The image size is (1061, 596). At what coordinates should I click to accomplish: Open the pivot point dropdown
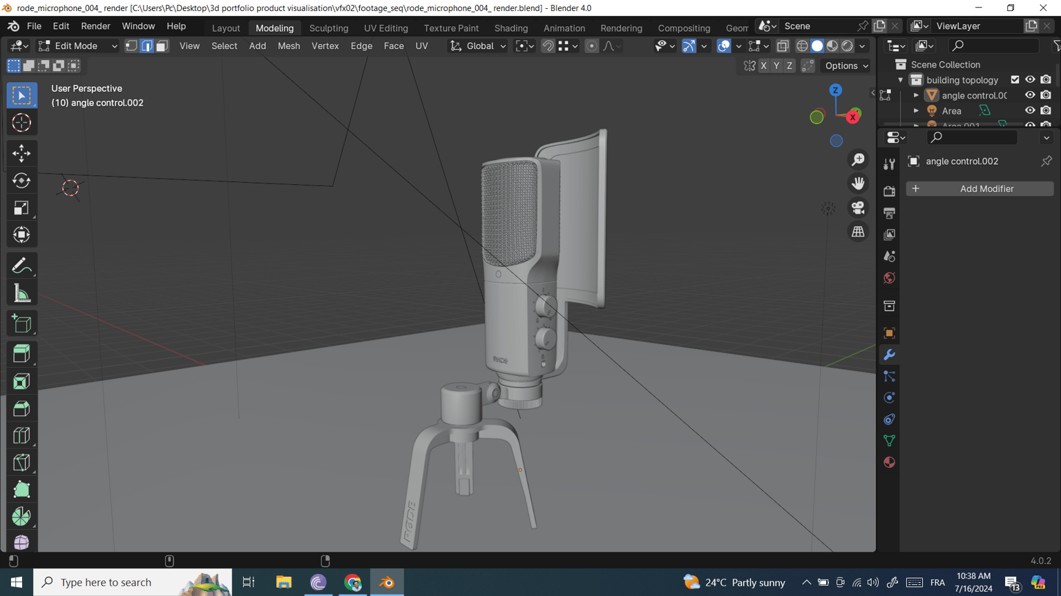(x=524, y=46)
